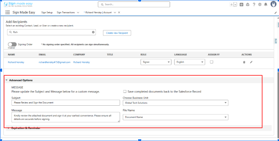Open the help question mark icon
Screen dimensions: 279x141
[x=254, y=5]
